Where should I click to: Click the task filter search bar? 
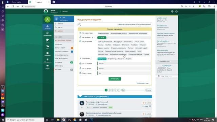pyautogui.click(x=115, y=24)
